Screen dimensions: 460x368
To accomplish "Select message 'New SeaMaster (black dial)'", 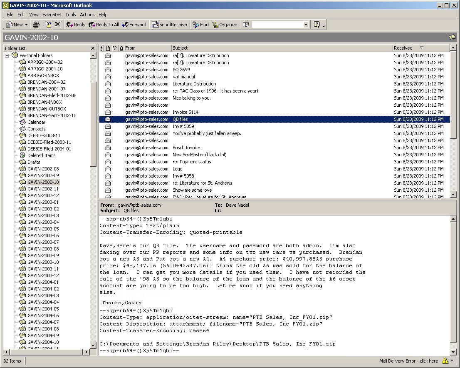I will pos(275,155).
